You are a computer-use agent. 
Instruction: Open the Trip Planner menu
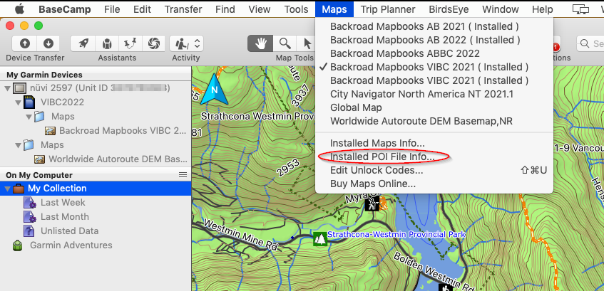click(388, 9)
